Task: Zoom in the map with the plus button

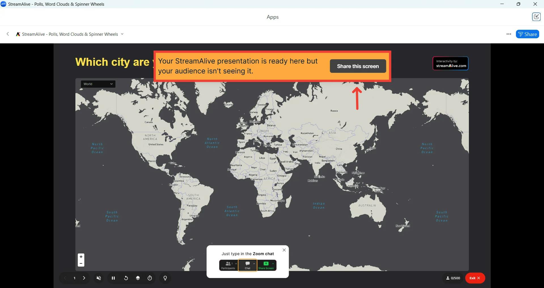Action: [x=81, y=257]
